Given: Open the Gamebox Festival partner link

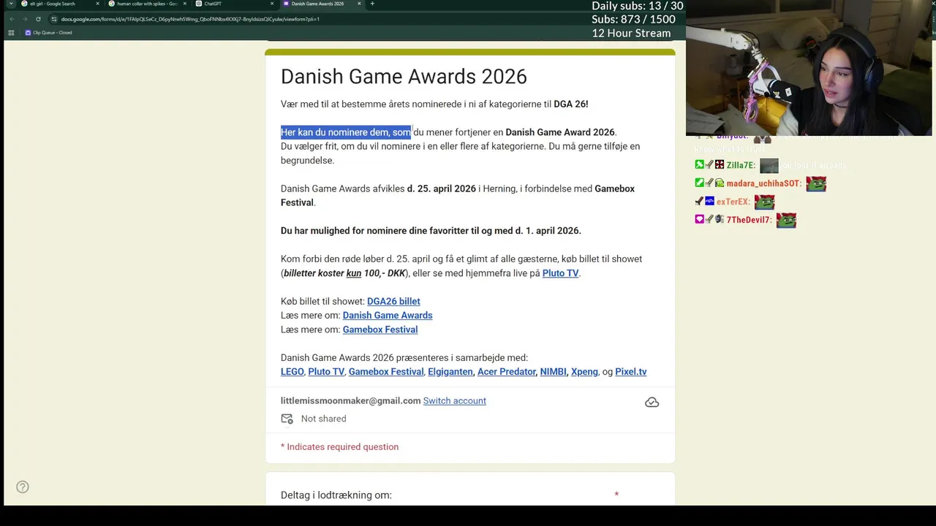Looking at the screenshot, I should (386, 372).
